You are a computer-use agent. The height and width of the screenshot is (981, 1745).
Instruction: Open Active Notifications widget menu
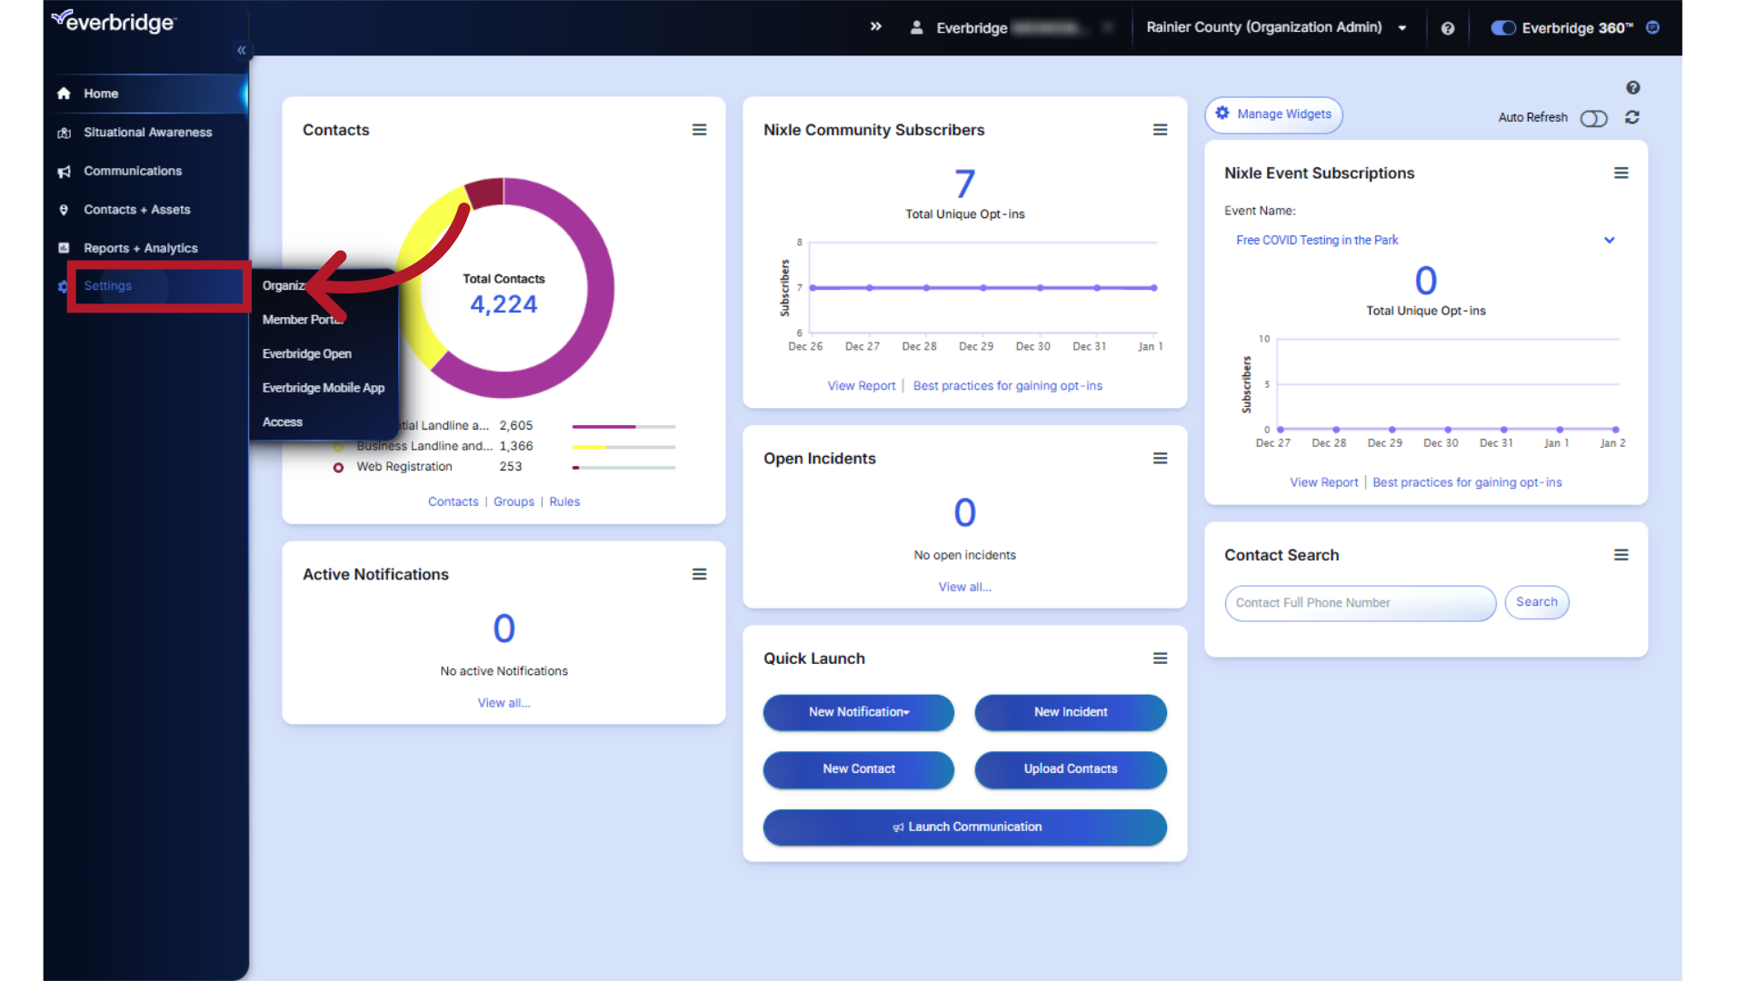tap(700, 574)
